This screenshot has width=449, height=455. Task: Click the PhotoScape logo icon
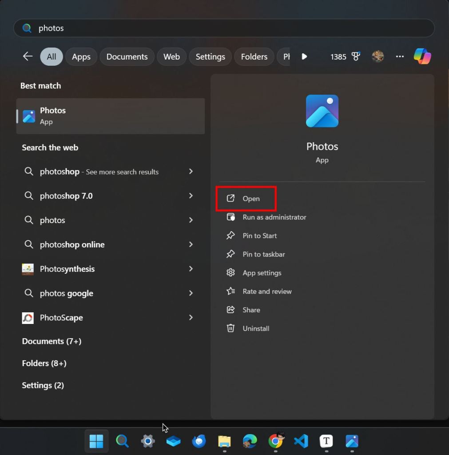[28, 318]
